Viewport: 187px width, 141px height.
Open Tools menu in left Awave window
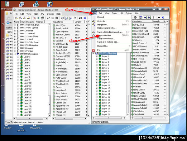36,14
